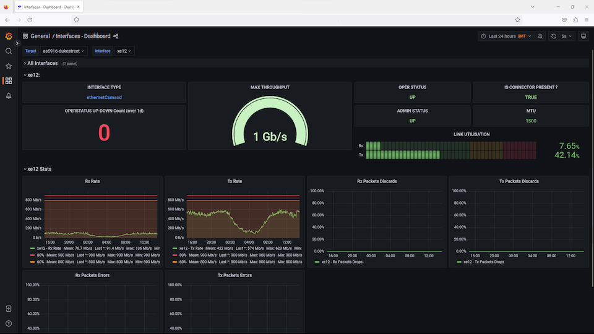This screenshot has height=334, width=594.
Task: Open the Tx Rate panel title menu
Action: (235, 181)
